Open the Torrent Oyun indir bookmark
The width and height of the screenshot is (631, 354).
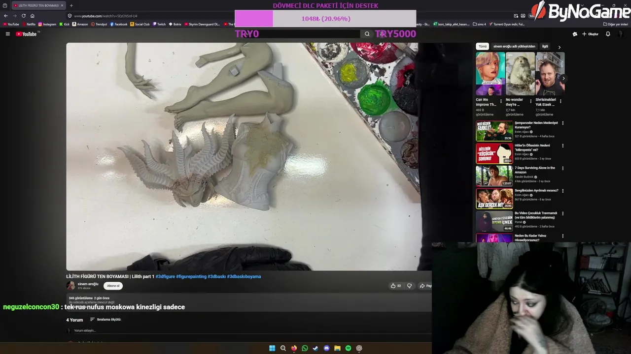[507, 24]
